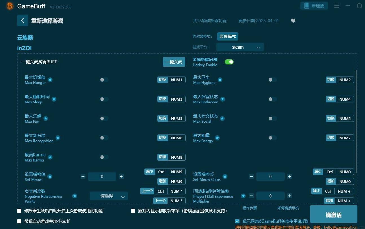Increase Skill Experience Multiplier with plus
The height and width of the screenshot is (229, 365).
coord(289,196)
